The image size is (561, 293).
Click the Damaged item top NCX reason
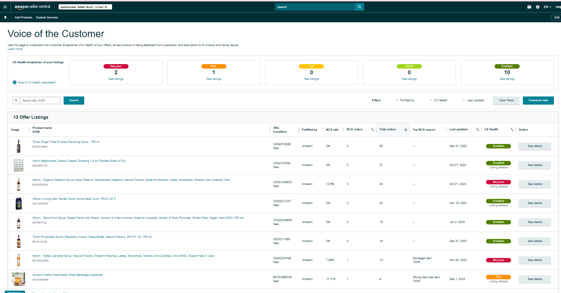422,258
